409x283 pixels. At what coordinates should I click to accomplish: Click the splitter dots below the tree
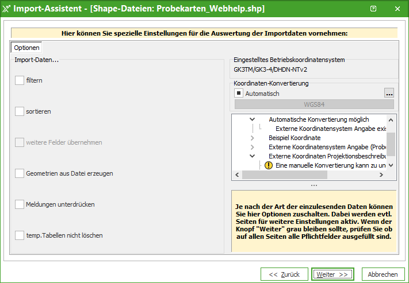[314, 185]
